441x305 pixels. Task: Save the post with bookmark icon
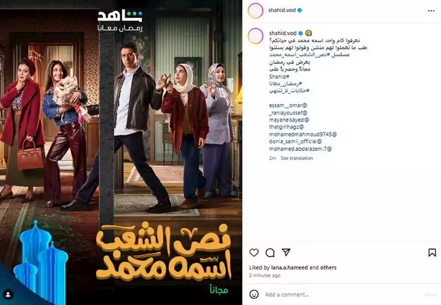pos(432,253)
